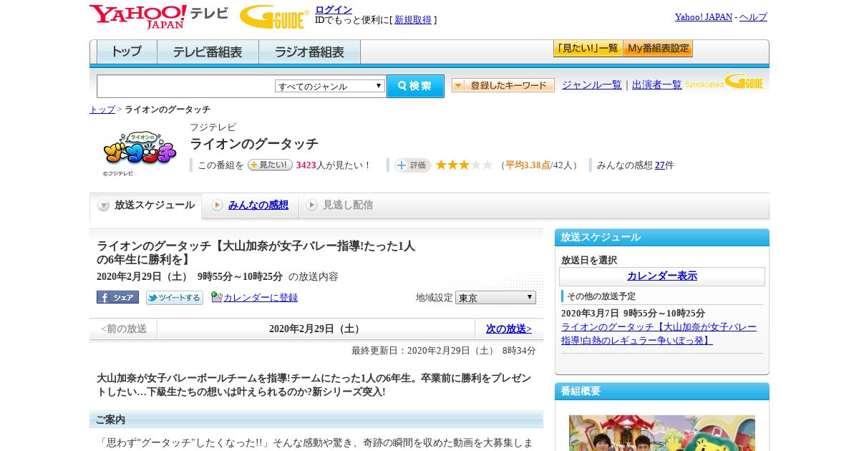Click the ログイン link
Screen dimensions: 859x451
pos(334,9)
